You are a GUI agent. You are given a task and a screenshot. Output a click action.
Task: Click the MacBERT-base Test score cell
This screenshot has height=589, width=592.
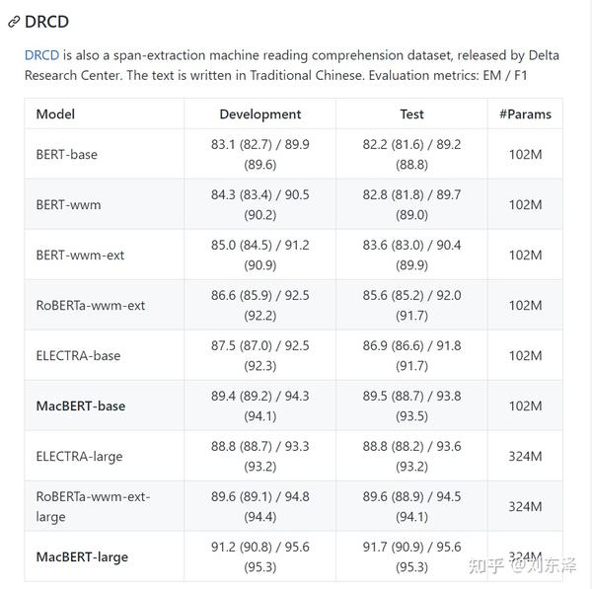411,405
